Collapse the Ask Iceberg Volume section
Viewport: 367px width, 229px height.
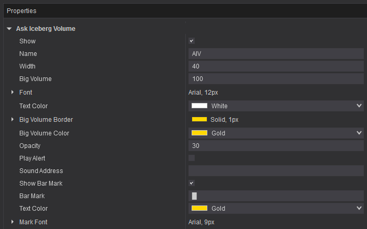[x=9, y=29]
